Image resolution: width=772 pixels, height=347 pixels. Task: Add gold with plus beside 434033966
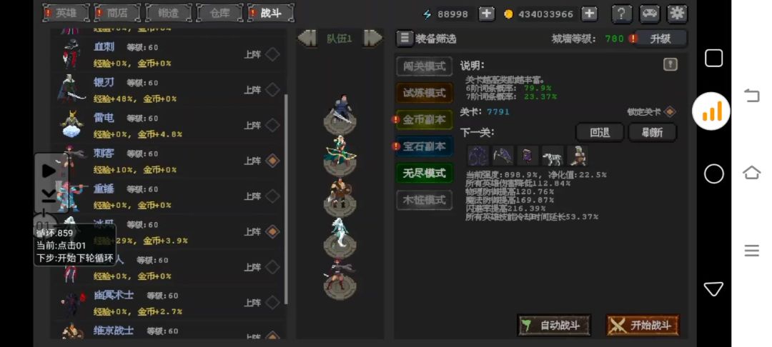click(589, 14)
